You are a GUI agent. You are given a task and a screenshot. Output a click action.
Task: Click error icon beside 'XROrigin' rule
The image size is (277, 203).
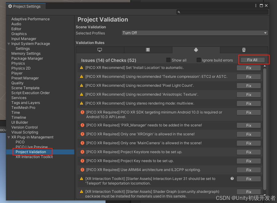[x=82, y=134]
